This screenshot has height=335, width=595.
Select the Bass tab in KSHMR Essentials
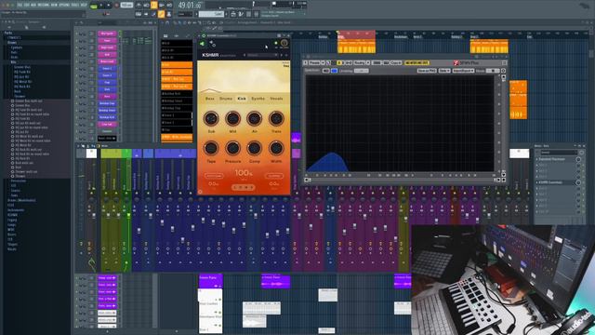(x=209, y=99)
